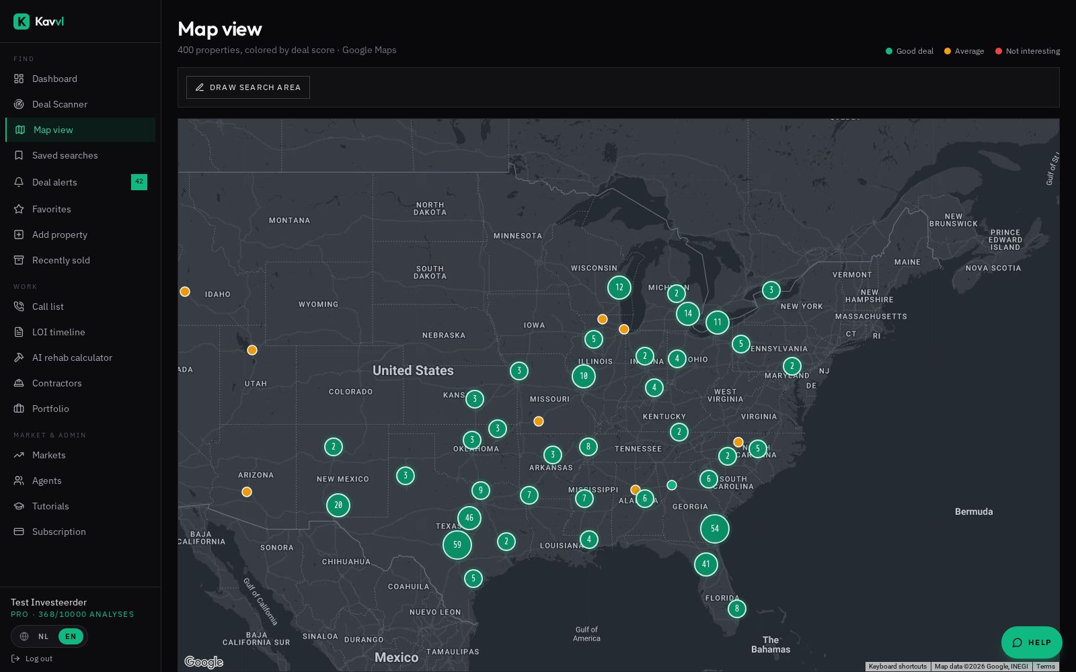
Task: Click Log out link
Action: coord(32,659)
